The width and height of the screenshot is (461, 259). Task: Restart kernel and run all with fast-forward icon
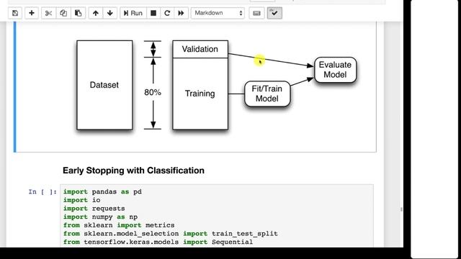pos(181,13)
